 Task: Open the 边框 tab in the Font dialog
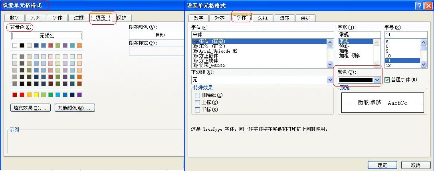tap(263, 18)
